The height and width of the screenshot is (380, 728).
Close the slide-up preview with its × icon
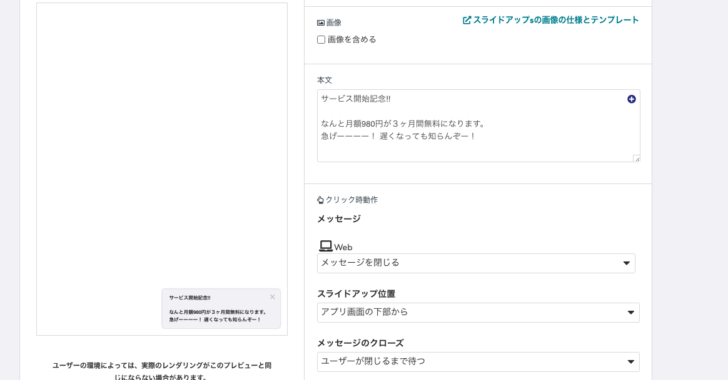point(273,297)
